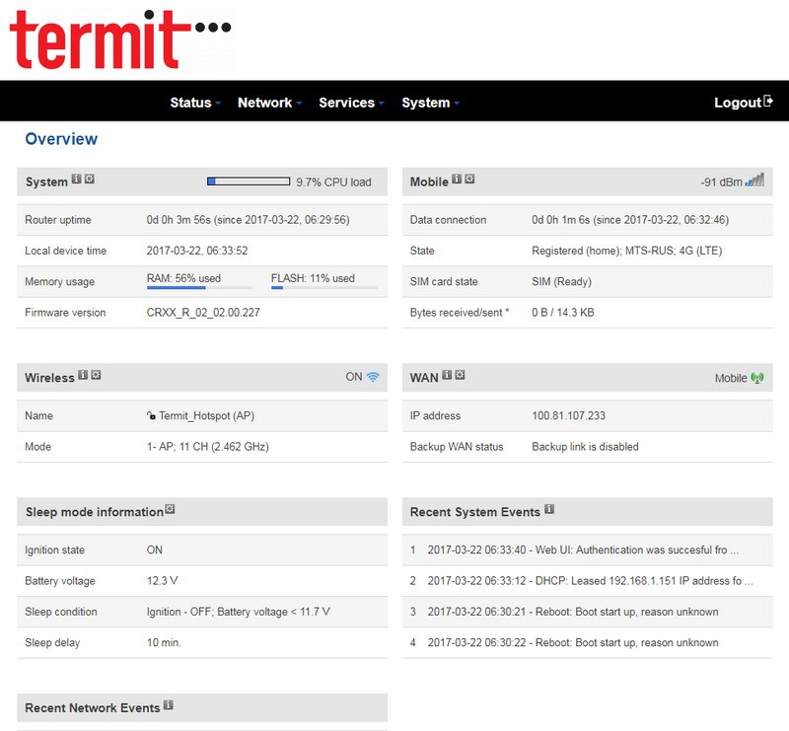Viewport: 789px width, 731px height.
Task: Click the mobile signal strength bars icon
Action: point(754,181)
